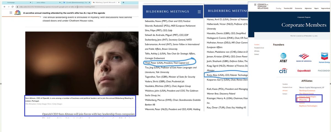The image size is (331, 132).
Task: Go forward using the browser forward arrow
Action: (x=9, y=7)
